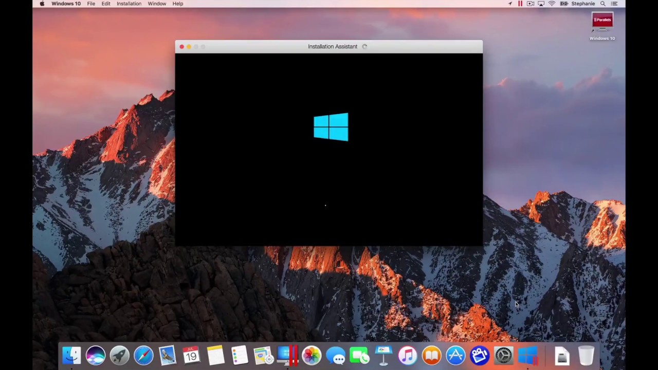Open Maps app in Dock

263,356
